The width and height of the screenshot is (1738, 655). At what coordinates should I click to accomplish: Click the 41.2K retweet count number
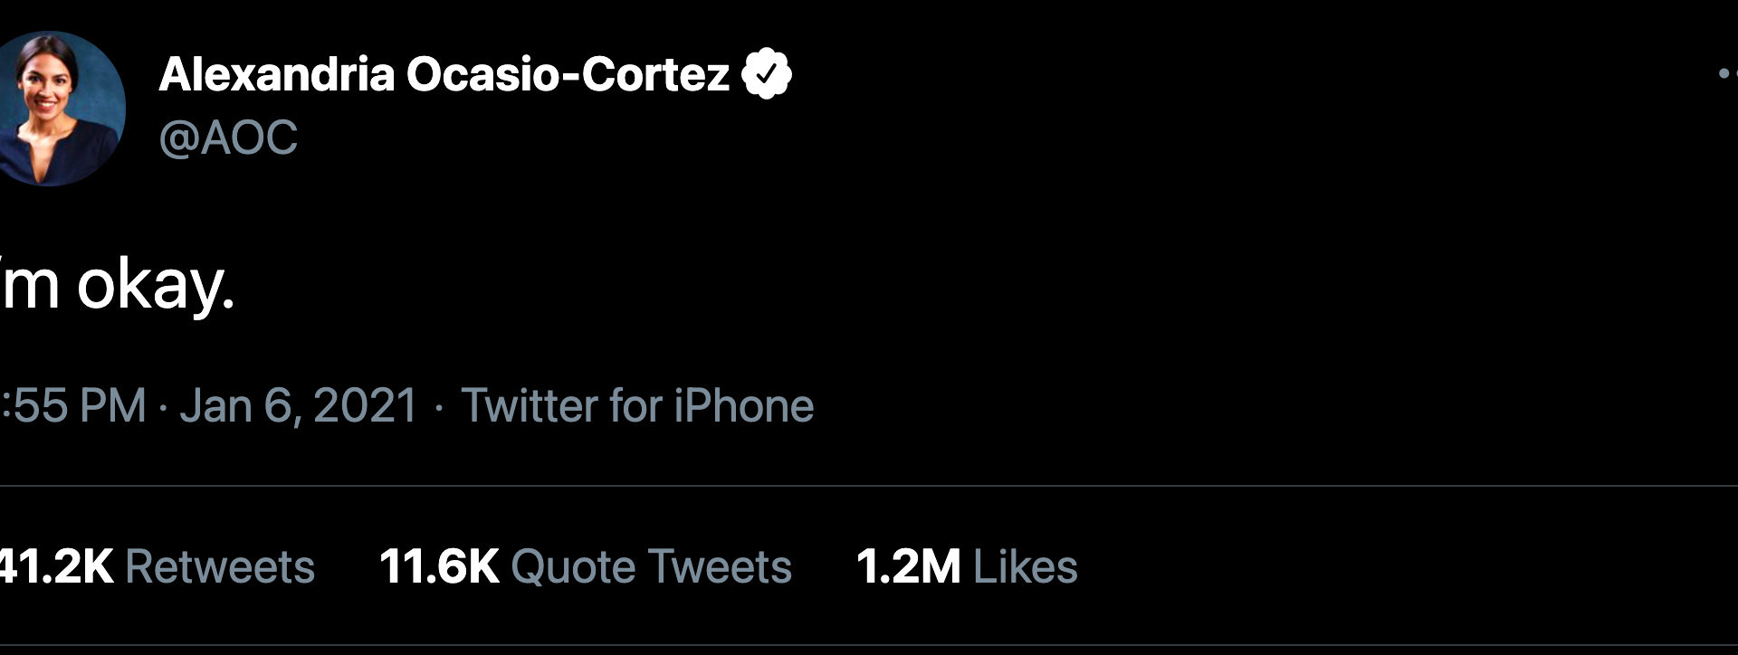54,567
